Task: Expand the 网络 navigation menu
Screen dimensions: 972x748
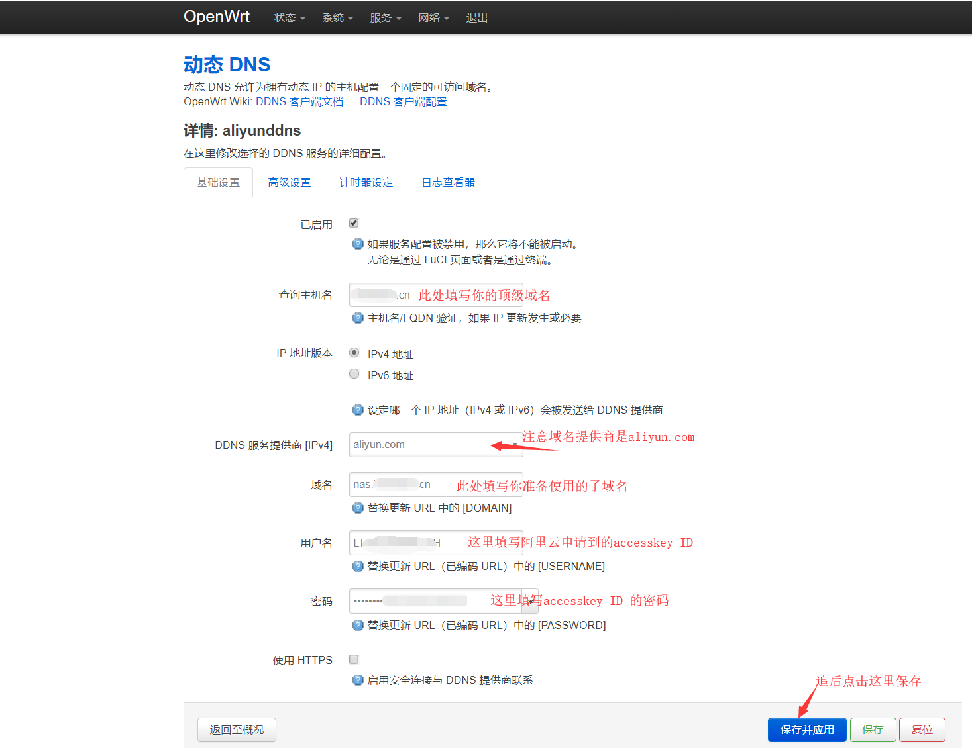Action: [x=433, y=18]
